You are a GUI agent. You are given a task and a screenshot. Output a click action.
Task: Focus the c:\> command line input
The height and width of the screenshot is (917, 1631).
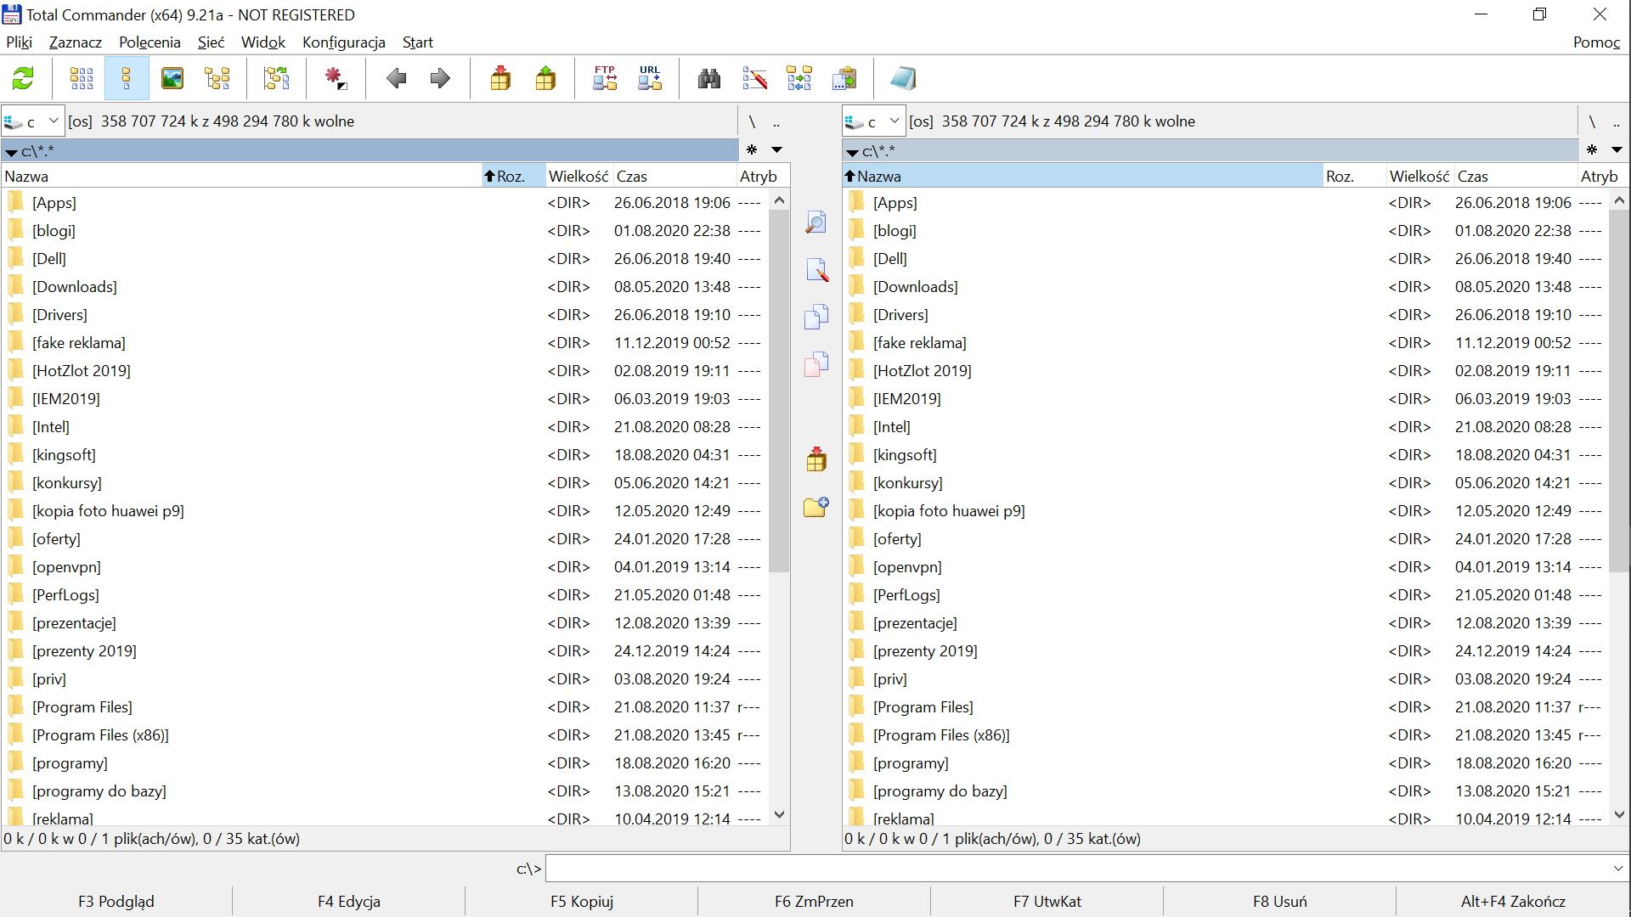(1077, 869)
